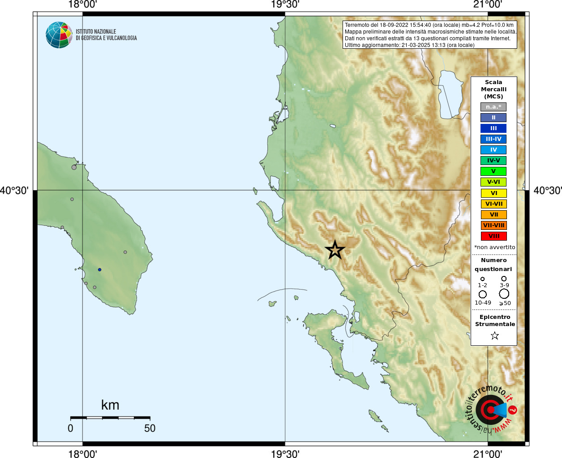Click the 'Dati non verificati' line
The image size is (562, 458).
pos(427,38)
